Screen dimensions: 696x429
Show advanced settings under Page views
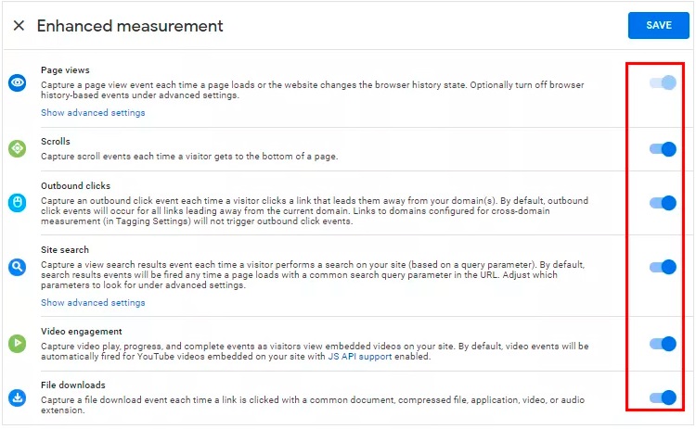[93, 112]
